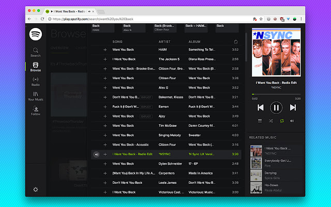The image size is (331, 207).
Task: Open Back by HAIM top card
Action: tap(103, 28)
